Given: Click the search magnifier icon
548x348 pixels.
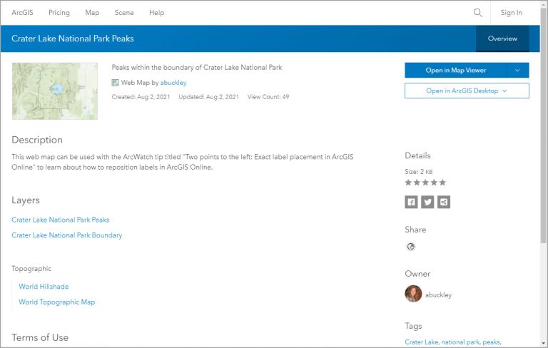Looking at the screenshot, I should point(478,13).
